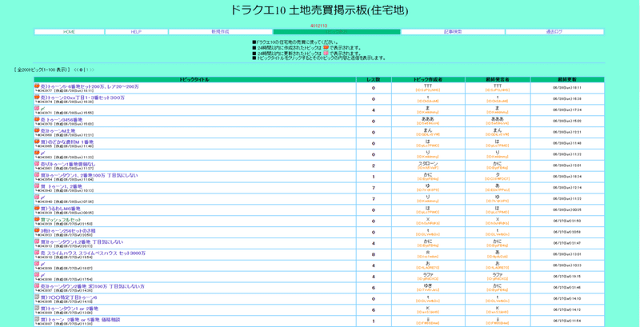Open the 記事検索 article search tab
Viewport: 640px width, 327px height.
coord(453,32)
